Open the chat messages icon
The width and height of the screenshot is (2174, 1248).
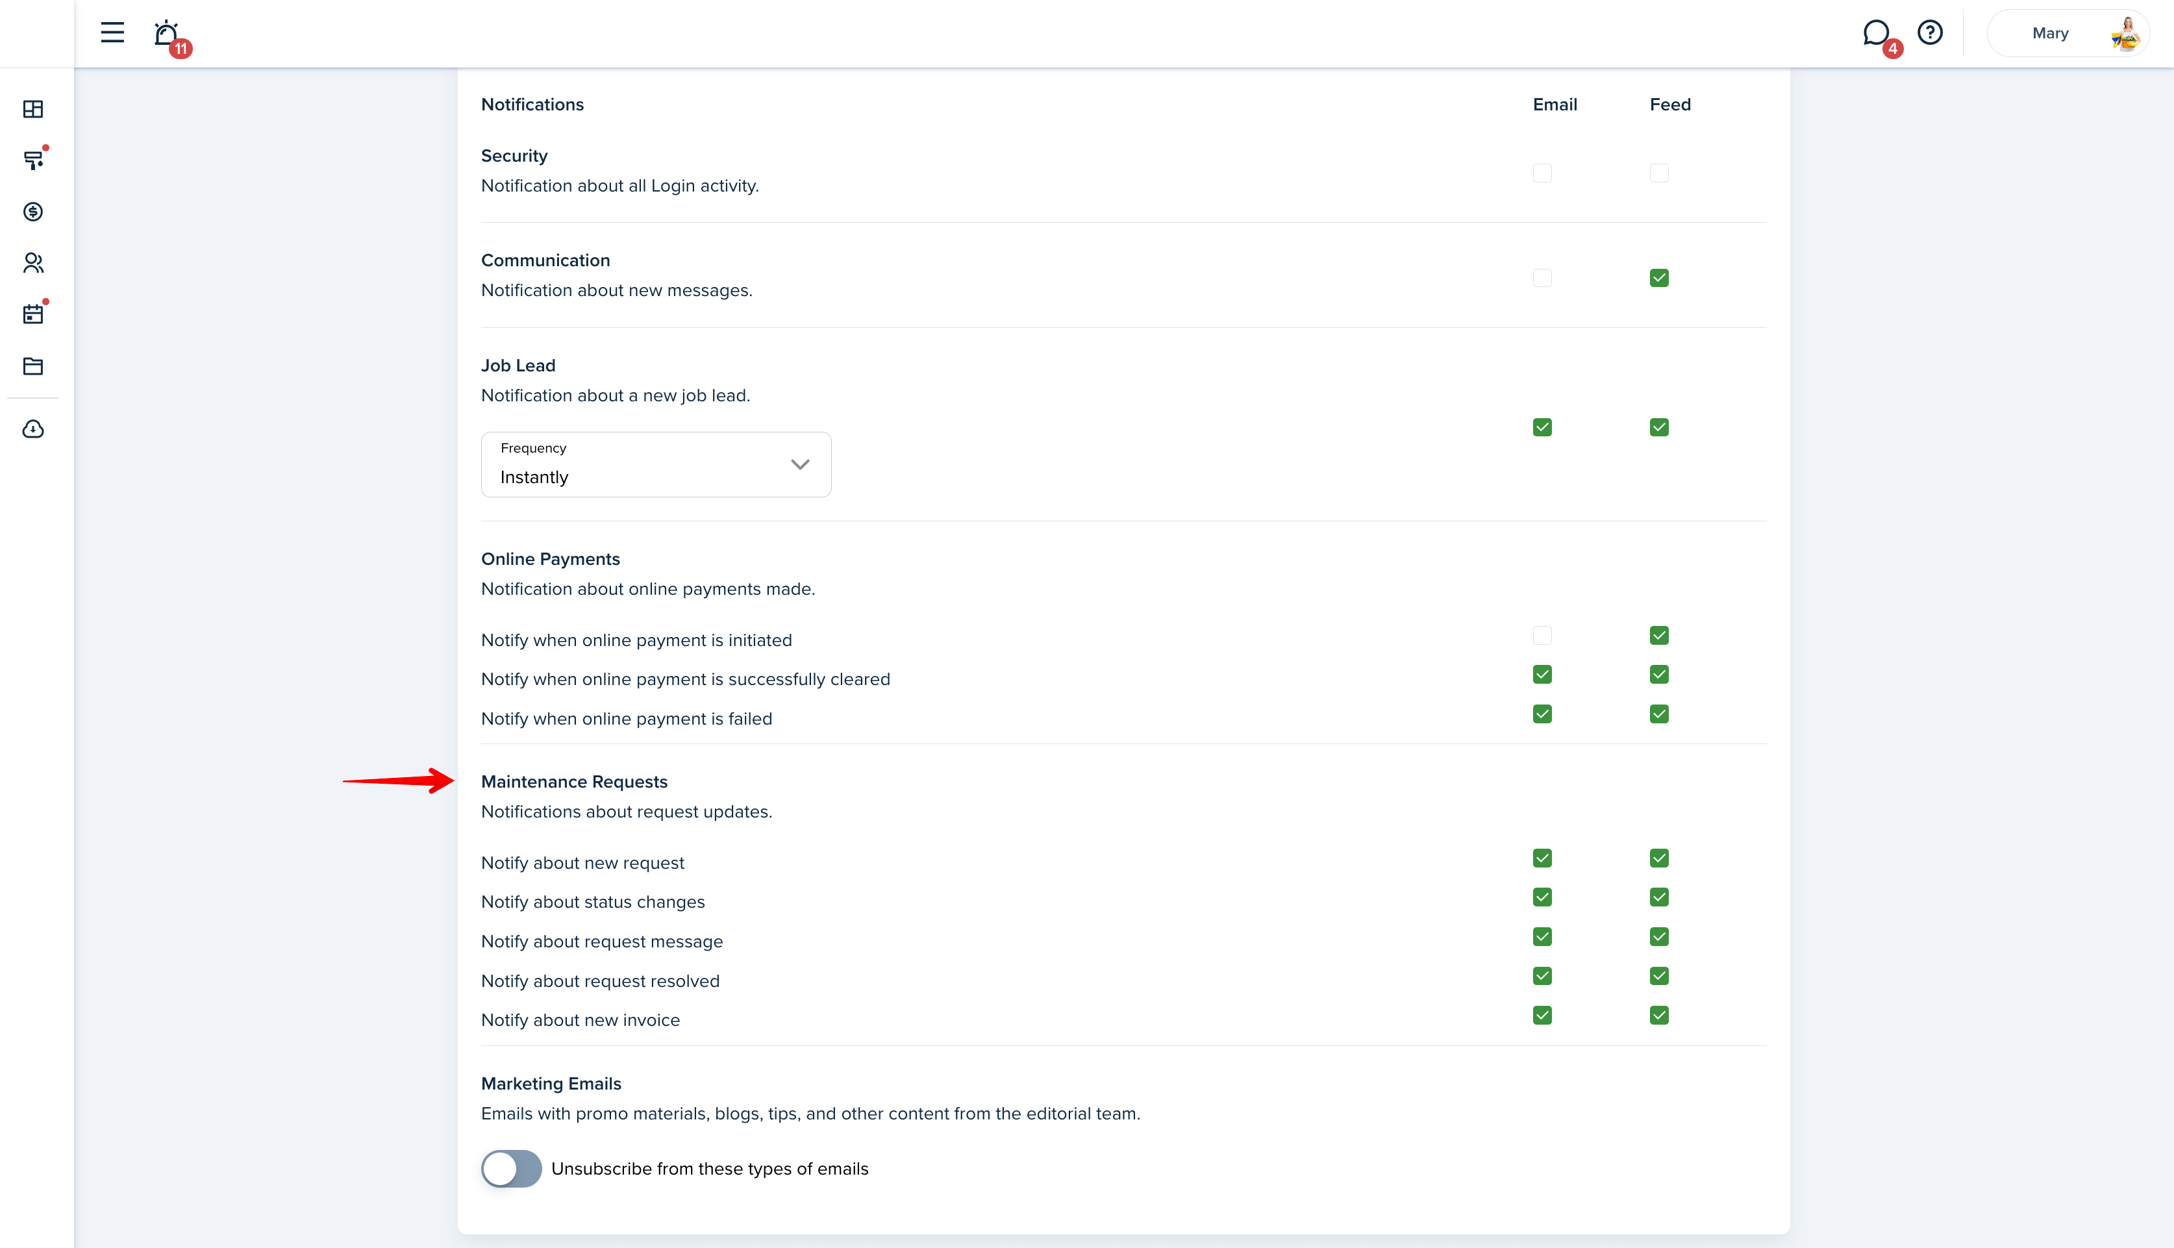1876,33
